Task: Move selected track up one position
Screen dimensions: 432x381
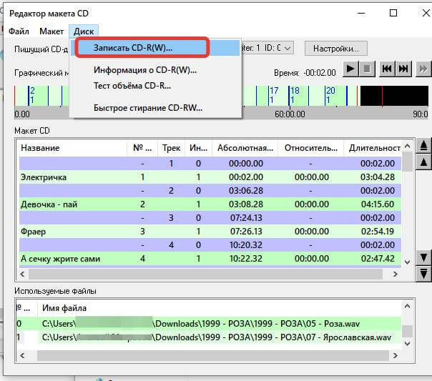Action: 423,162
